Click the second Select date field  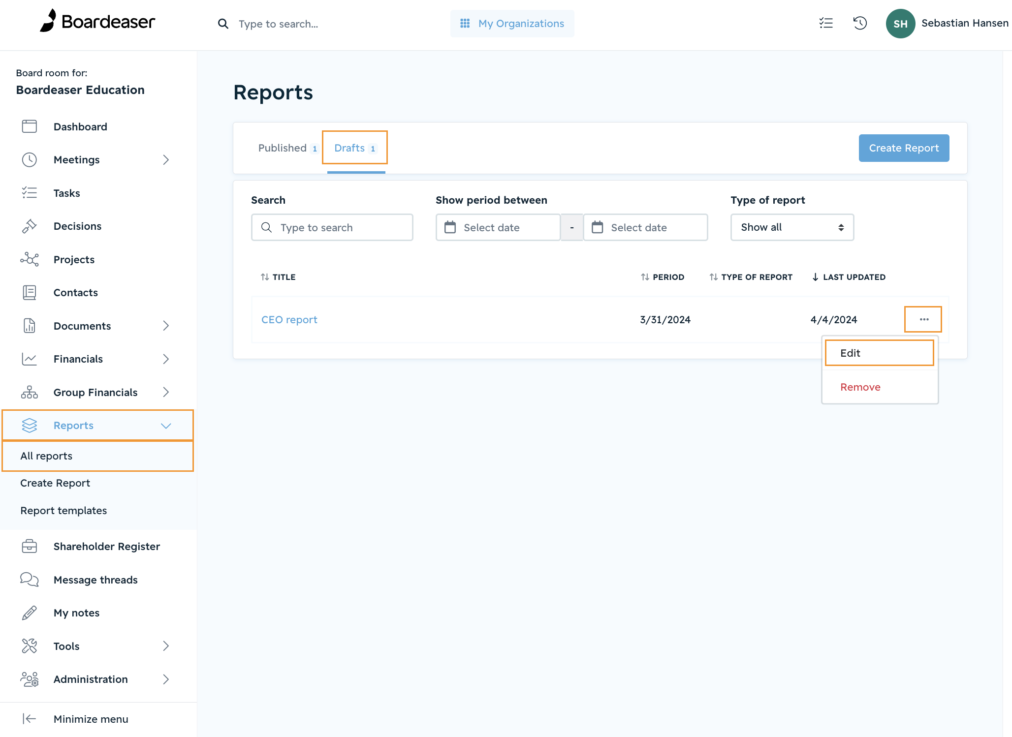[645, 227]
